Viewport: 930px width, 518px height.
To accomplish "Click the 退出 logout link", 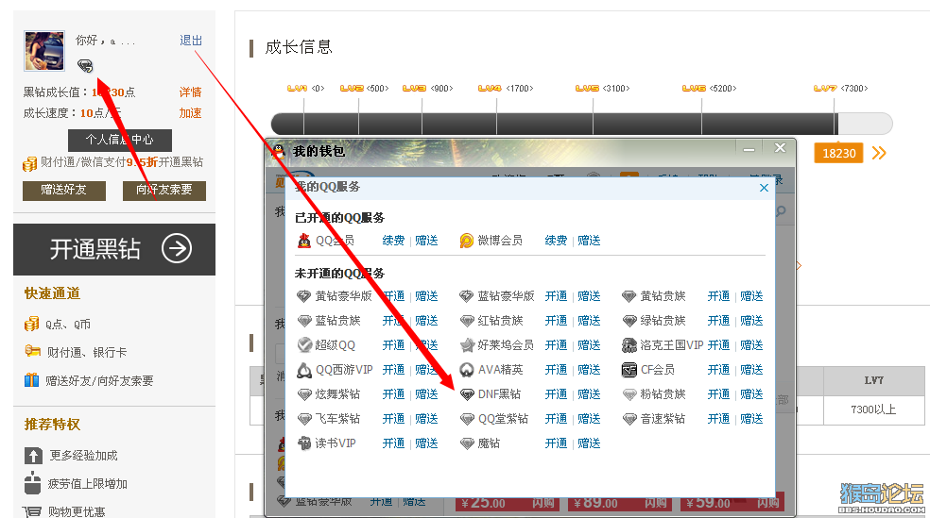I will [x=191, y=41].
